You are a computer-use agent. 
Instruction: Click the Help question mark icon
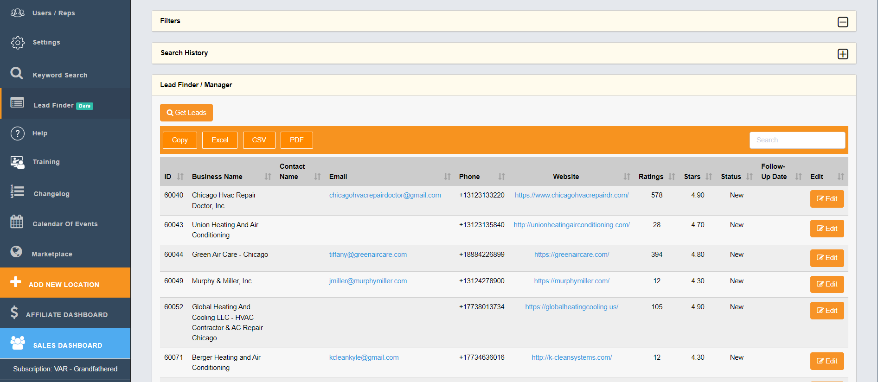point(18,133)
